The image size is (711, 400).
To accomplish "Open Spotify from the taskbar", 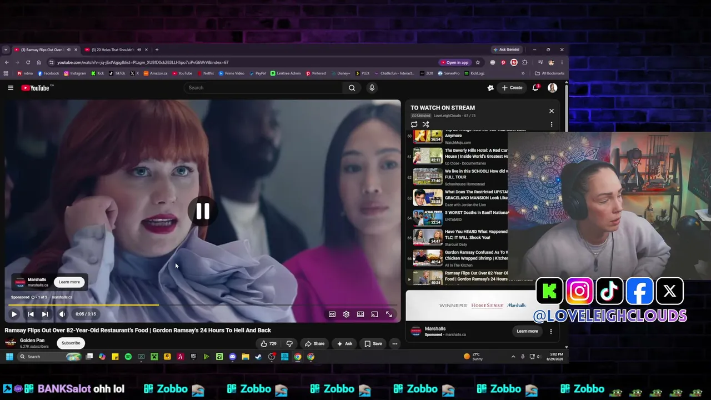I will pos(128,357).
